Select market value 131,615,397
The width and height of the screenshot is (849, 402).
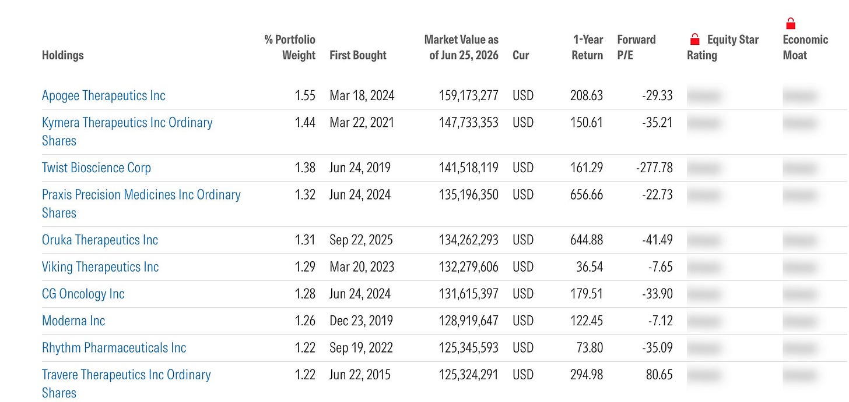point(469,294)
